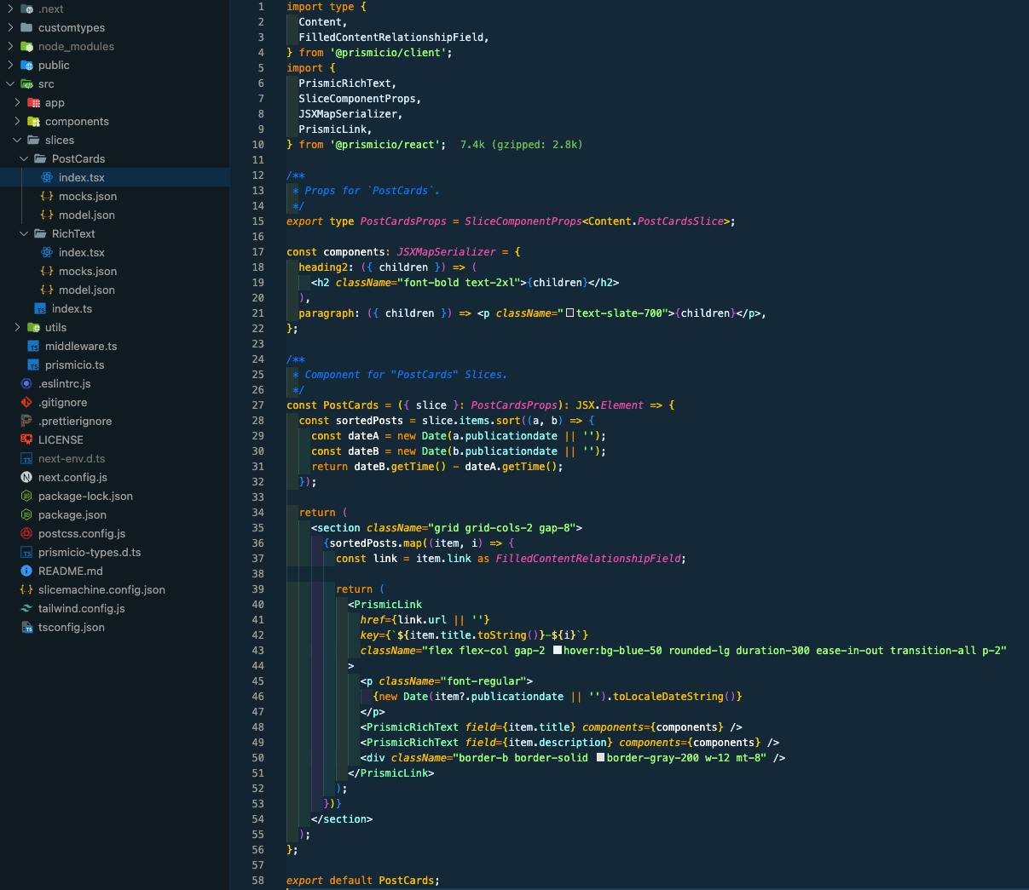
Task: Click the Tailwind icon beside tailwind.config.js
Action: (26, 608)
